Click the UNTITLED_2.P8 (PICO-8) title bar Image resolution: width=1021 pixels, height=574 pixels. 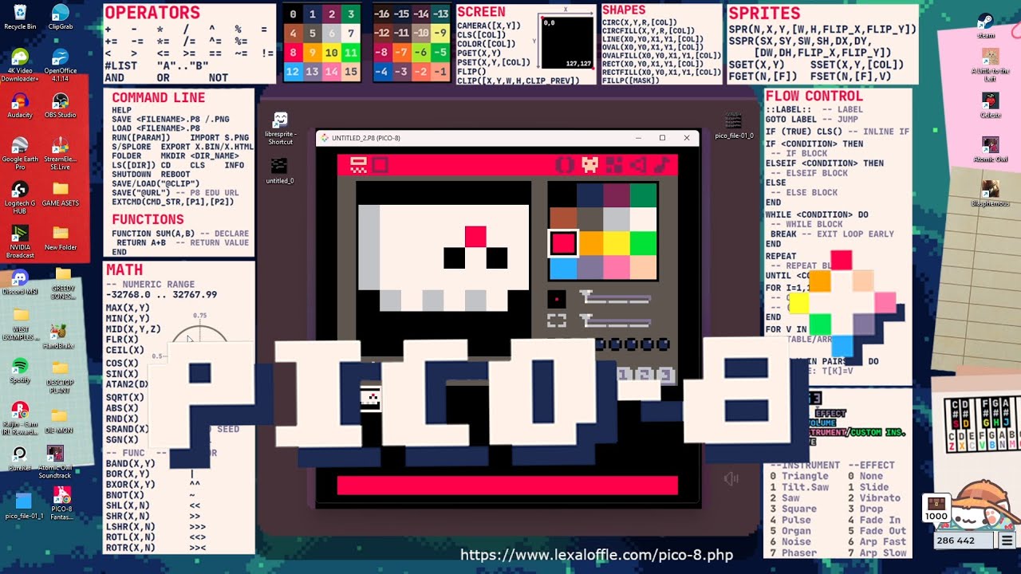coord(507,138)
